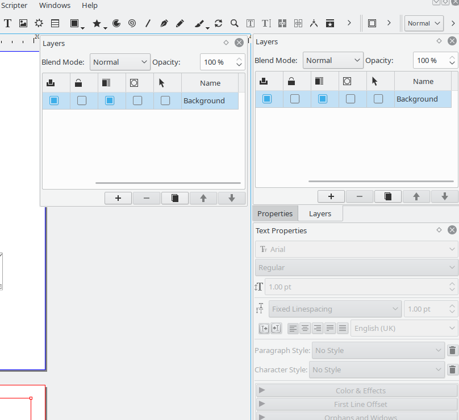Expand the Color & Effects section

357,390
